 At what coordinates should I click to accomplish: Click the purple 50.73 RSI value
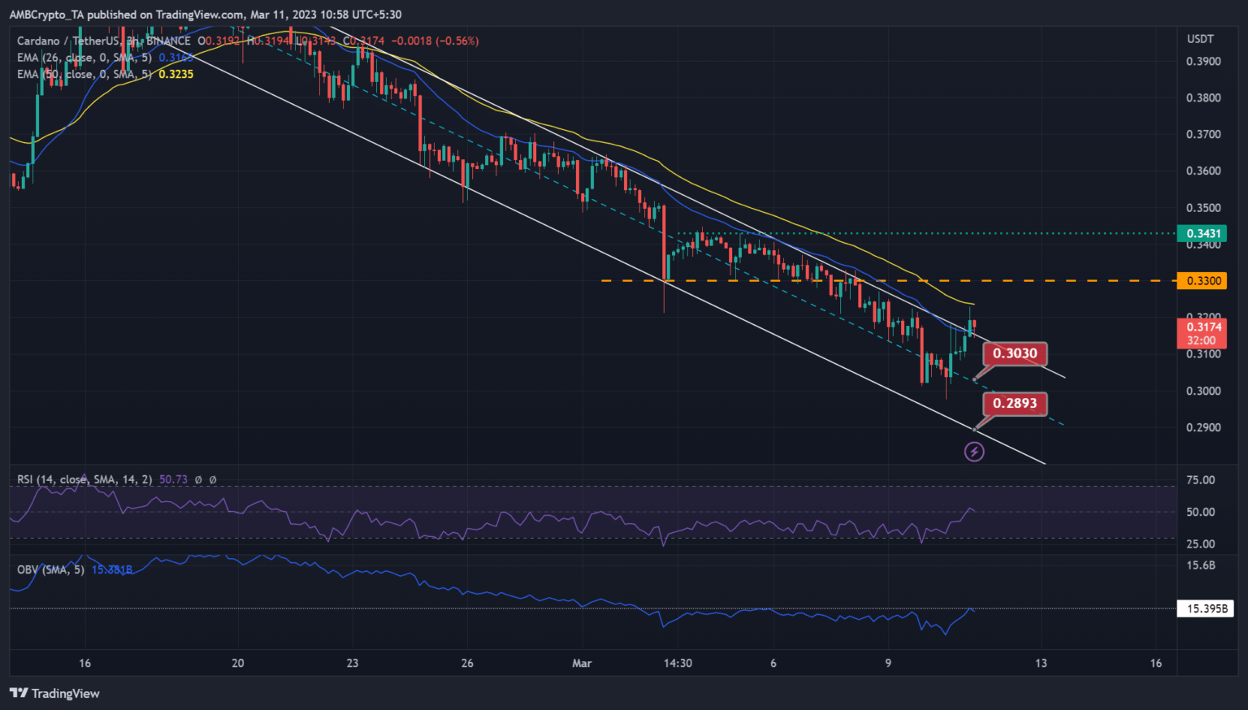point(173,479)
